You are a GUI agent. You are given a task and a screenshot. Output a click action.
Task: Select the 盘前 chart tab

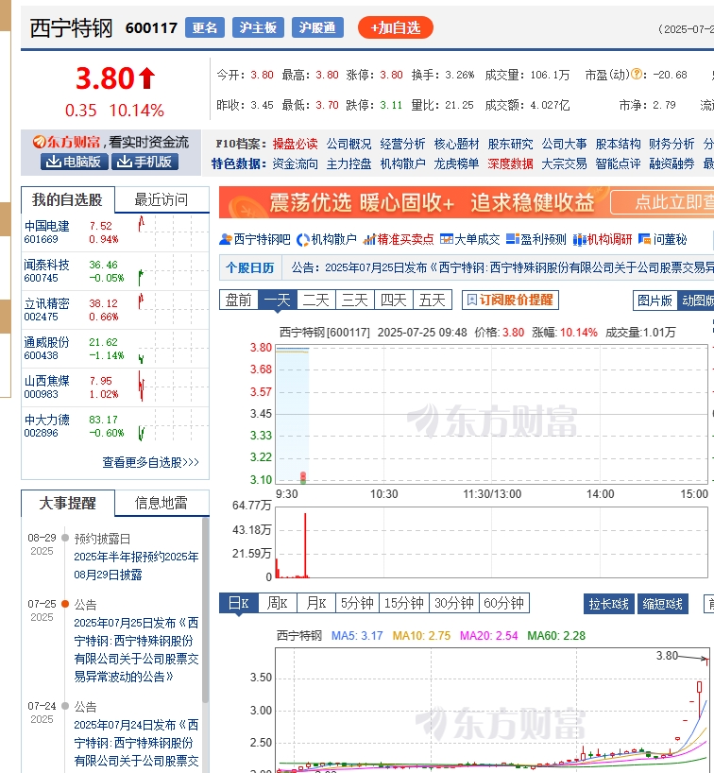point(239,300)
